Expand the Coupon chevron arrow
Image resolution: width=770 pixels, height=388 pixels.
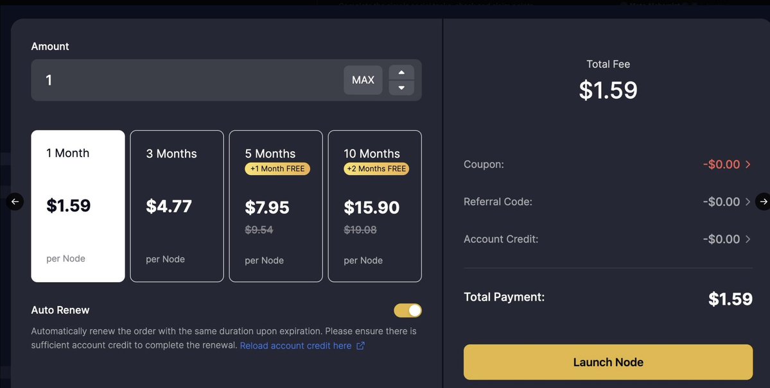coord(748,164)
